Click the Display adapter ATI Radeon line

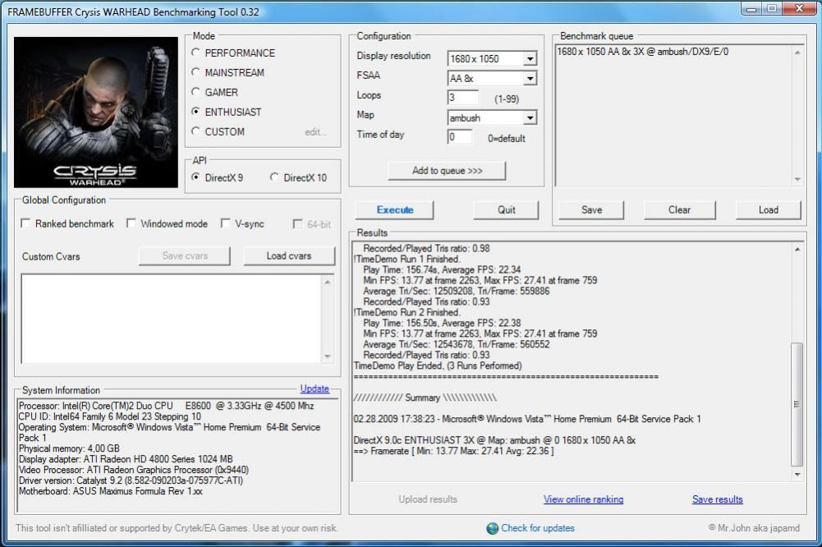tap(126, 459)
